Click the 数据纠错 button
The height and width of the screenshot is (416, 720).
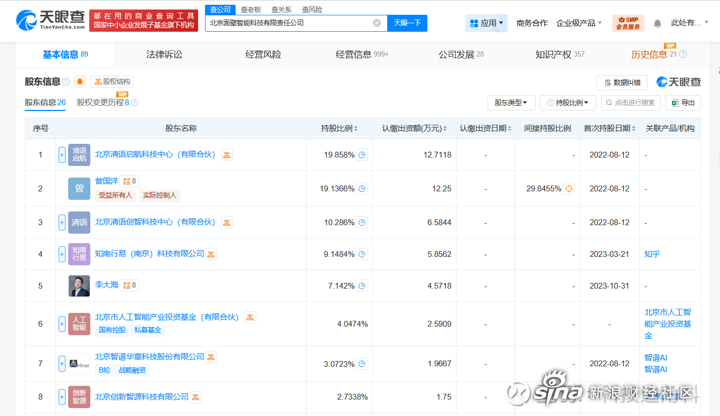622,82
